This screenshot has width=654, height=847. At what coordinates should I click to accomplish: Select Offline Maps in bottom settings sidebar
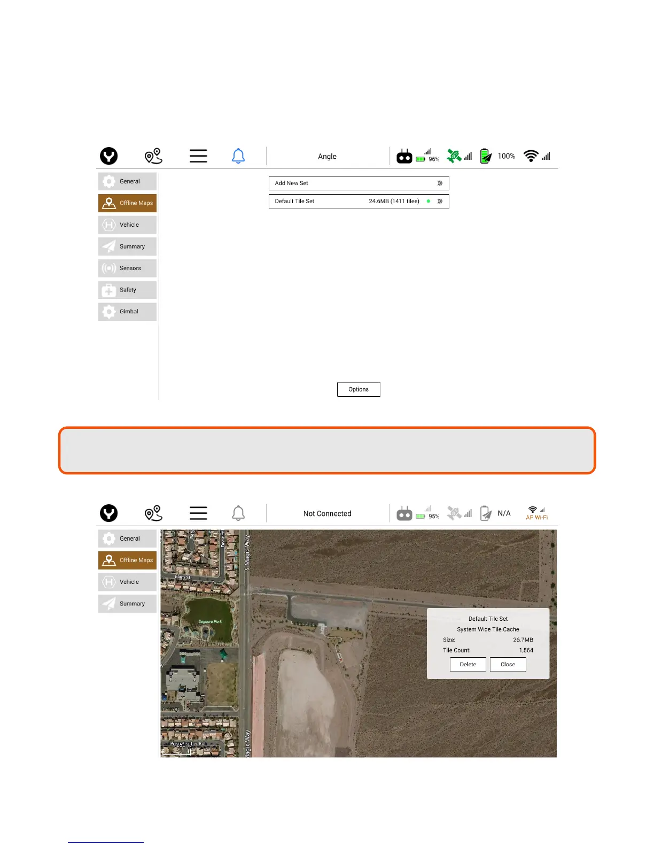127,560
